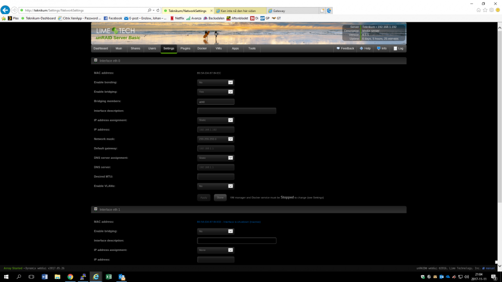Open eth0 IP address assignment dropdown
Viewport: 502px width, 282px height.
pyautogui.click(x=215, y=120)
